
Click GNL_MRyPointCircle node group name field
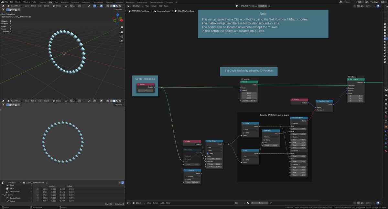[x=249, y=6]
